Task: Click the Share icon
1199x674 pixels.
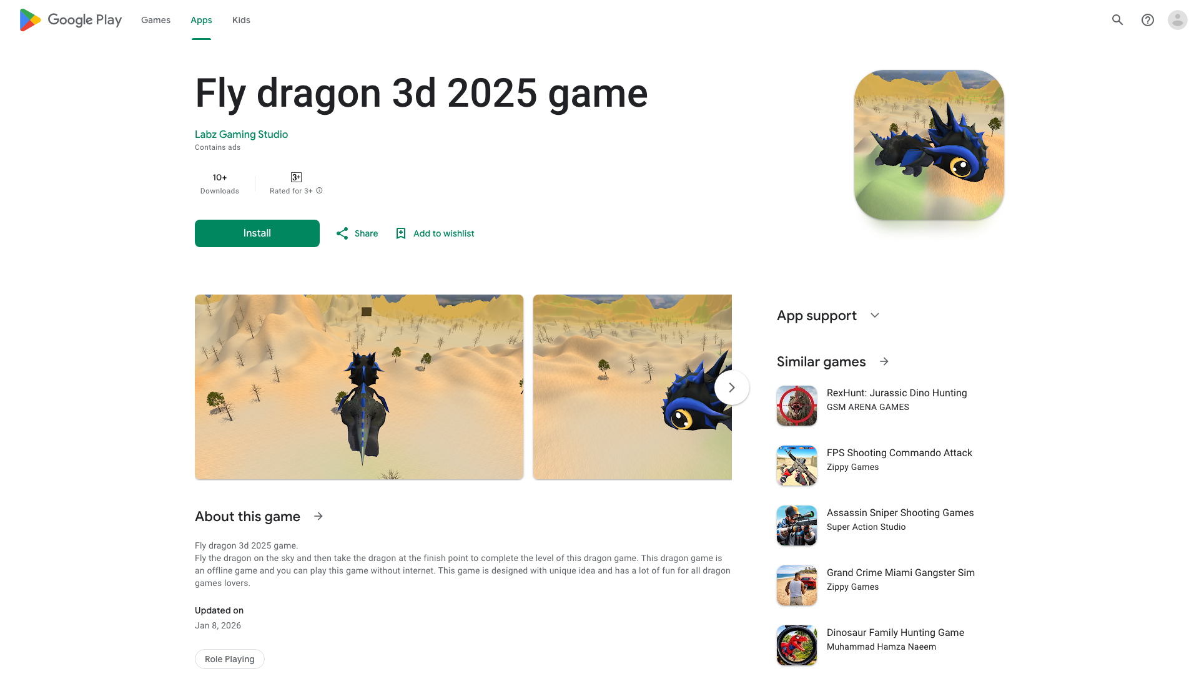Action: tap(342, 233)
